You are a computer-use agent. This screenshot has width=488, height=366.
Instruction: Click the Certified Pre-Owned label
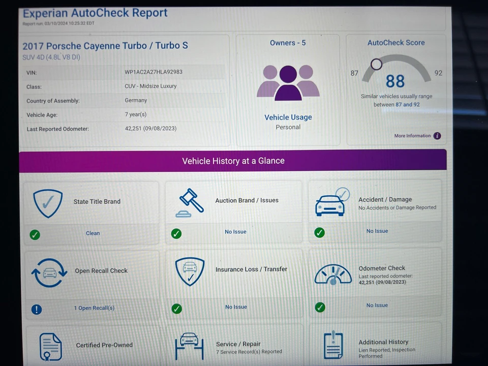click(x=104, y=345)
